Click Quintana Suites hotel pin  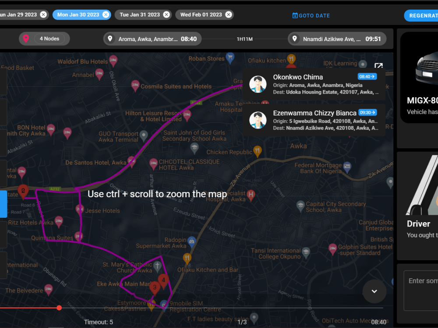coord(79,237)
